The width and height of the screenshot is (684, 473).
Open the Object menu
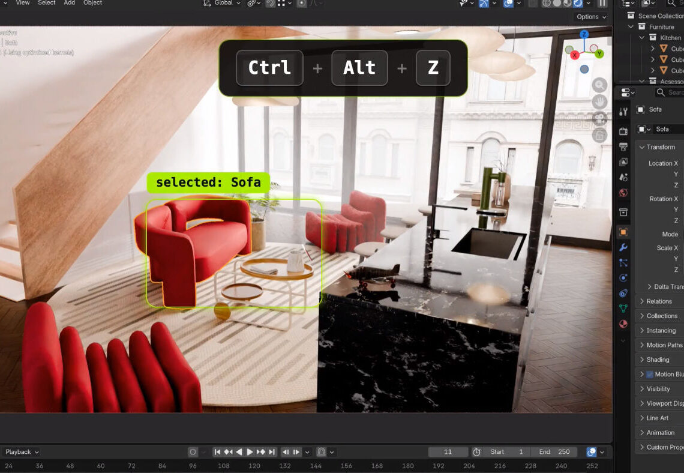click(92, 2)
